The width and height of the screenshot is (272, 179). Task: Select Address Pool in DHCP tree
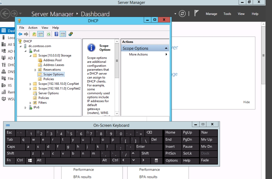tap(52, 60)
